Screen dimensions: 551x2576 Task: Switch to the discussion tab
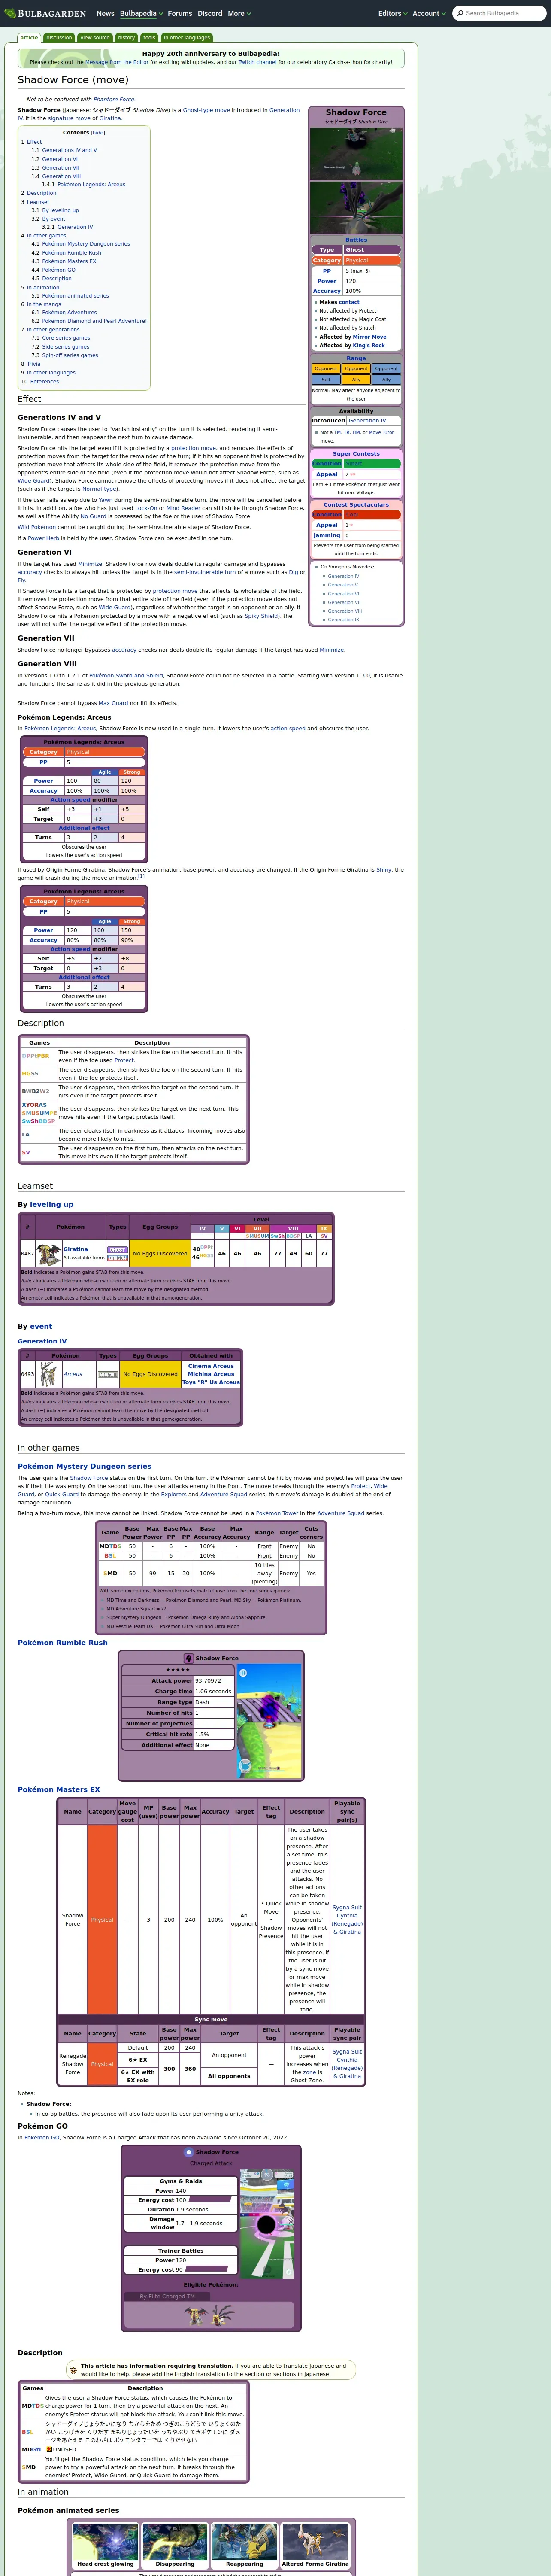coord(59,38)
